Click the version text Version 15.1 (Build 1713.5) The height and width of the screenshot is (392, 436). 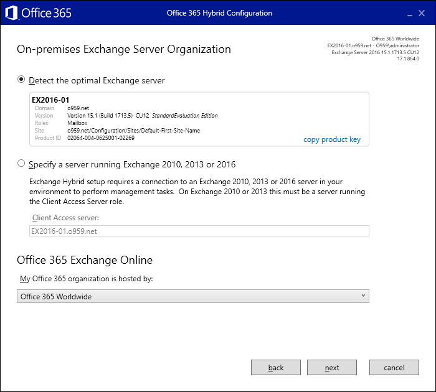coord(100,116)
